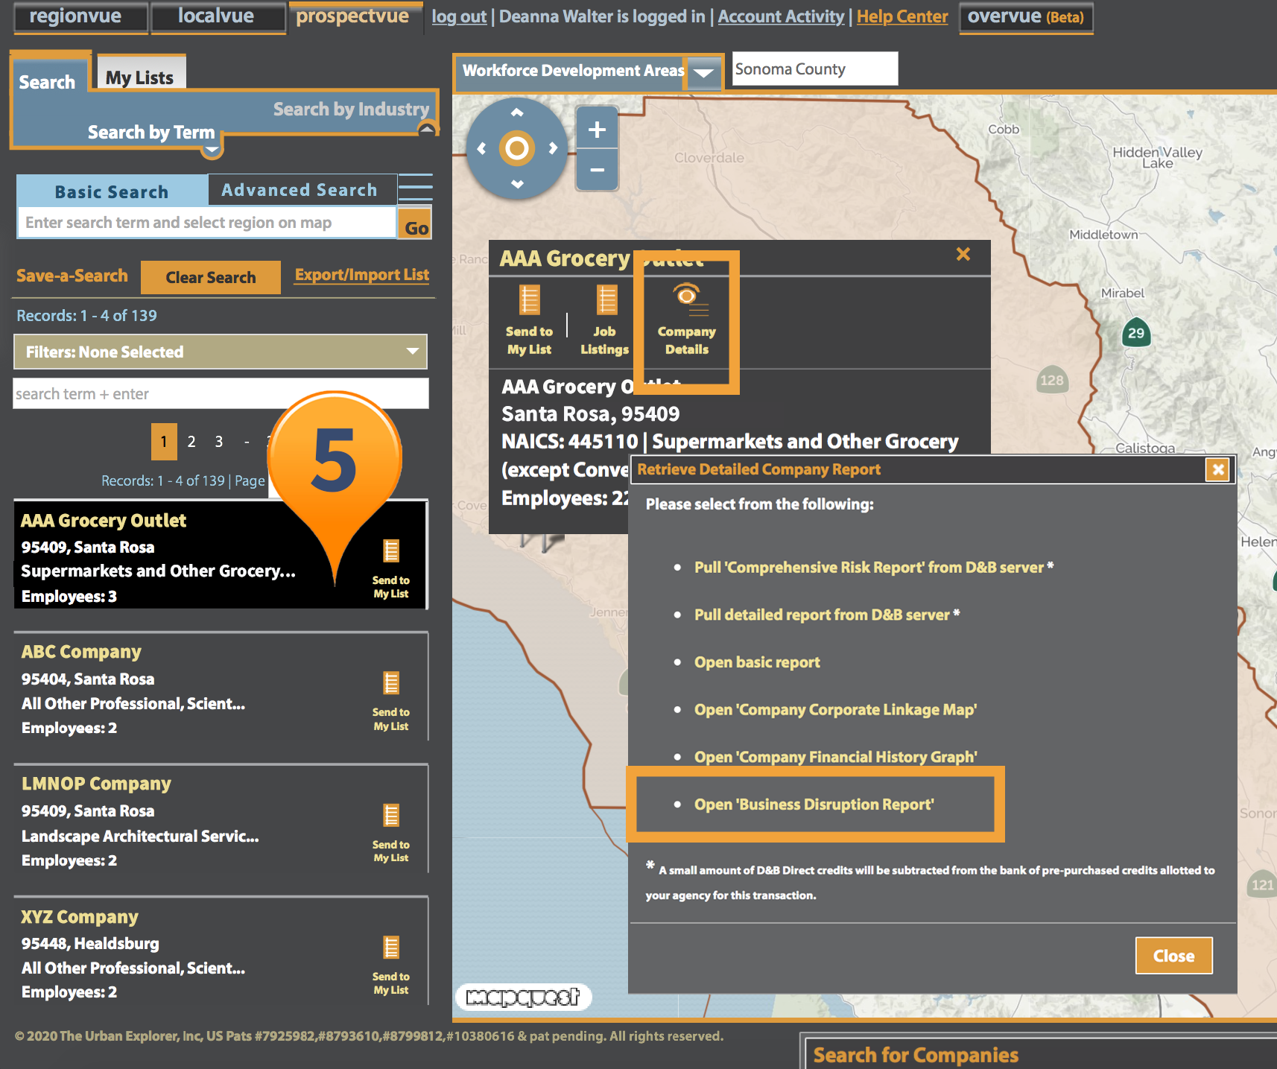This screenshot has width=1277, height=1069.
Task: Click the Clear Search button
Action: pos(211,277)
